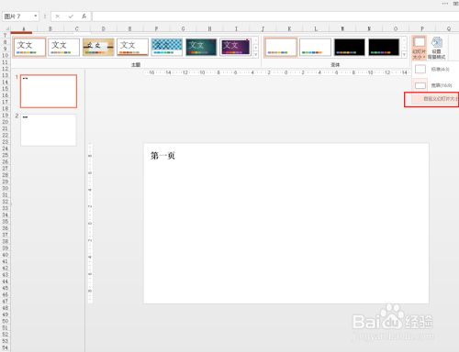Viewport: 459px width, 352px height.
Task: Click into the formula bar input
Action: [x=274, y=16]
